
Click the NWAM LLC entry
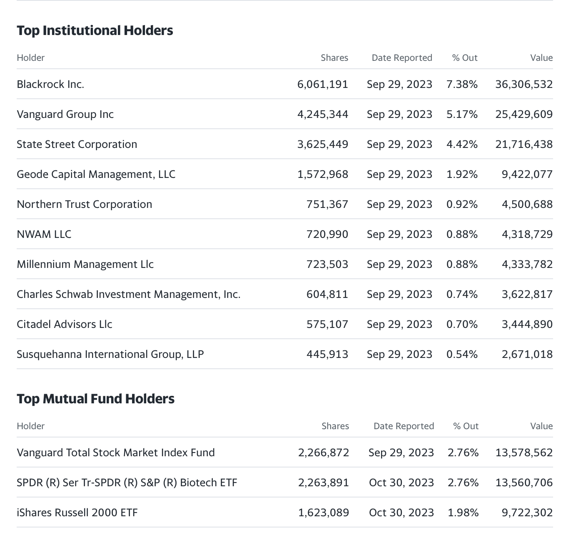coord(44,234)
